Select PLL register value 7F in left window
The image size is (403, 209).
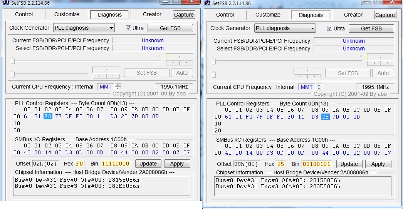(58, 116)
